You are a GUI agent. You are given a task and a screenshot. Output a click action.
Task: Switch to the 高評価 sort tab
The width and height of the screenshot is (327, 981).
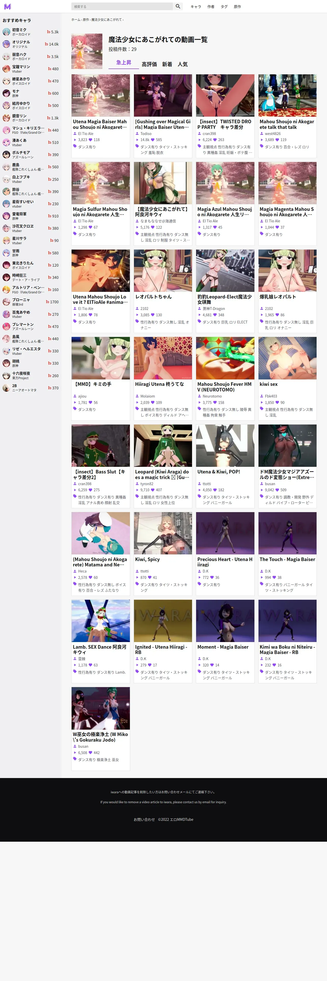(x=149, y=64)
